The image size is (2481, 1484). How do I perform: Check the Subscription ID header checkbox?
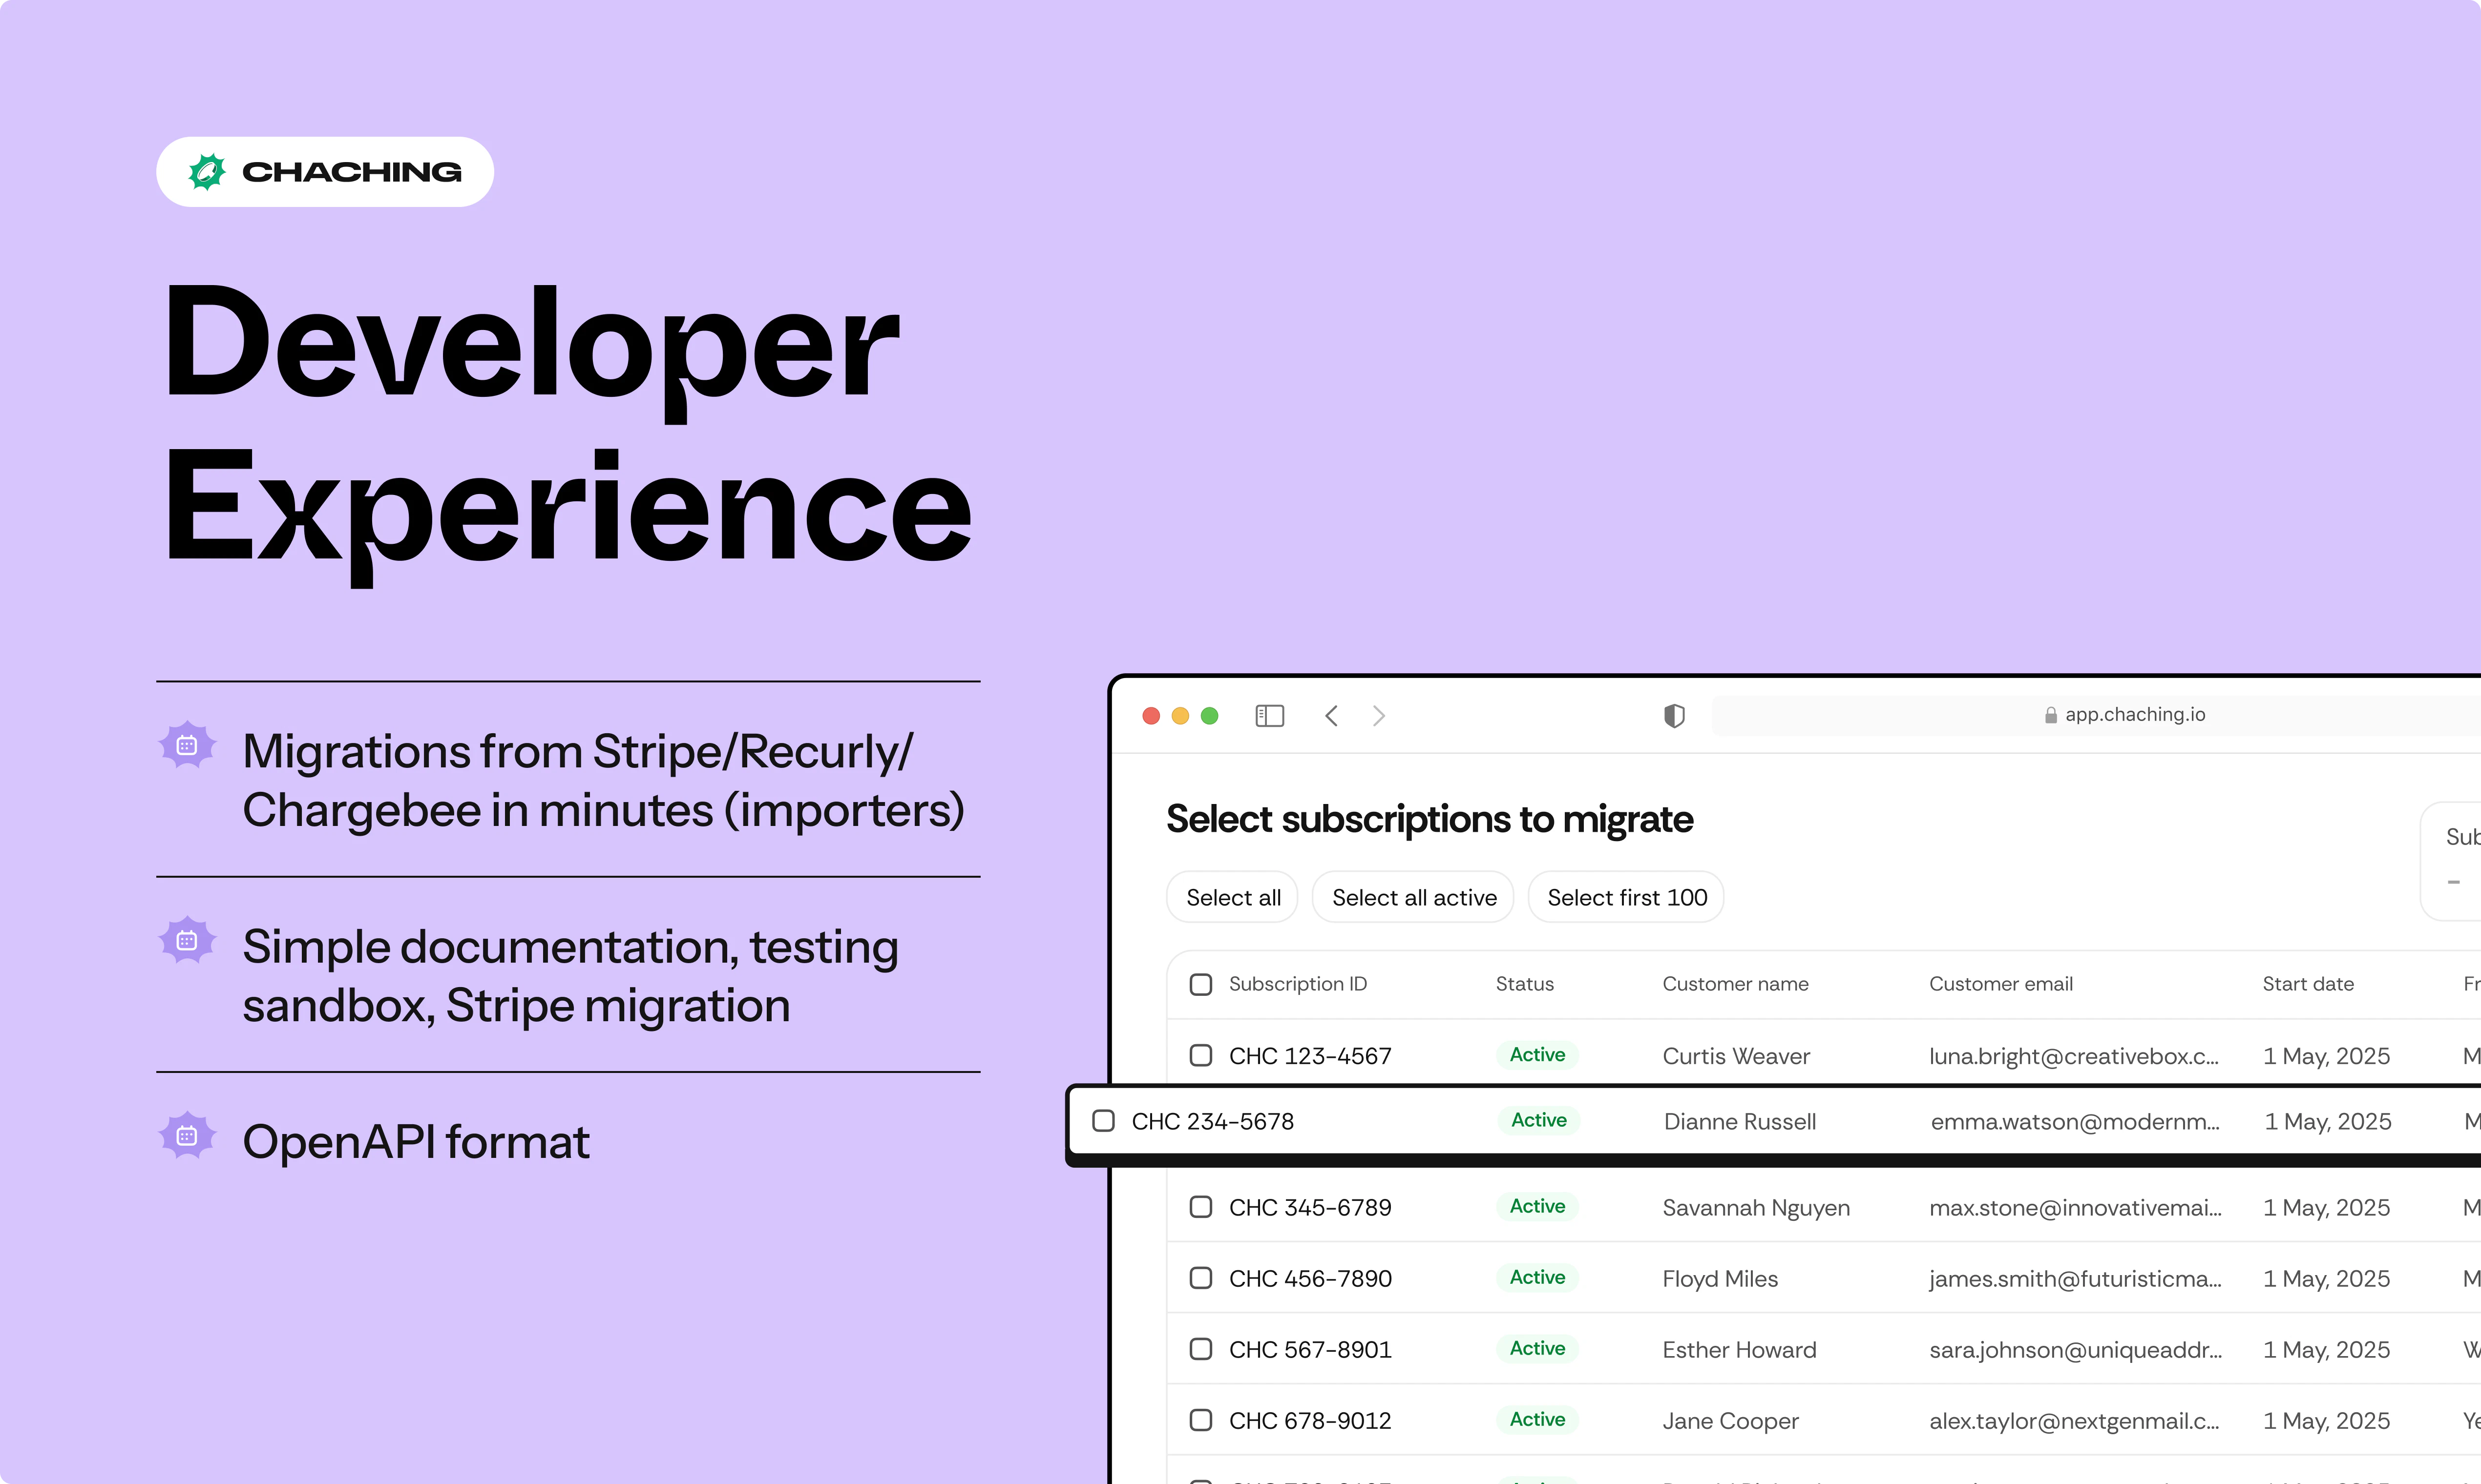1200,984
